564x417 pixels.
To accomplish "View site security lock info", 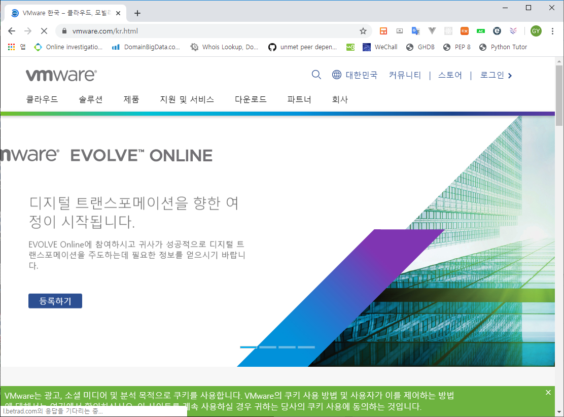I will (64, 31).
